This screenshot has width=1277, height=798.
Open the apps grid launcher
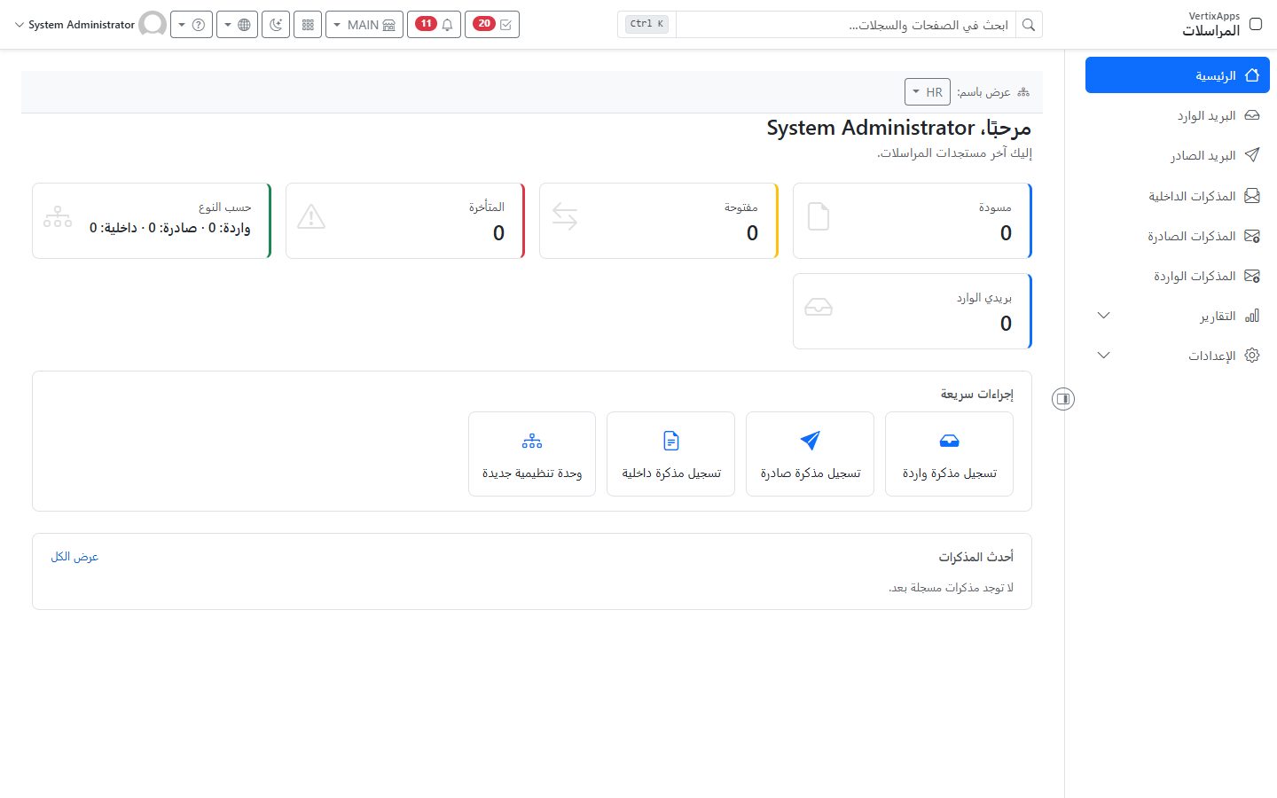[308, 25]
